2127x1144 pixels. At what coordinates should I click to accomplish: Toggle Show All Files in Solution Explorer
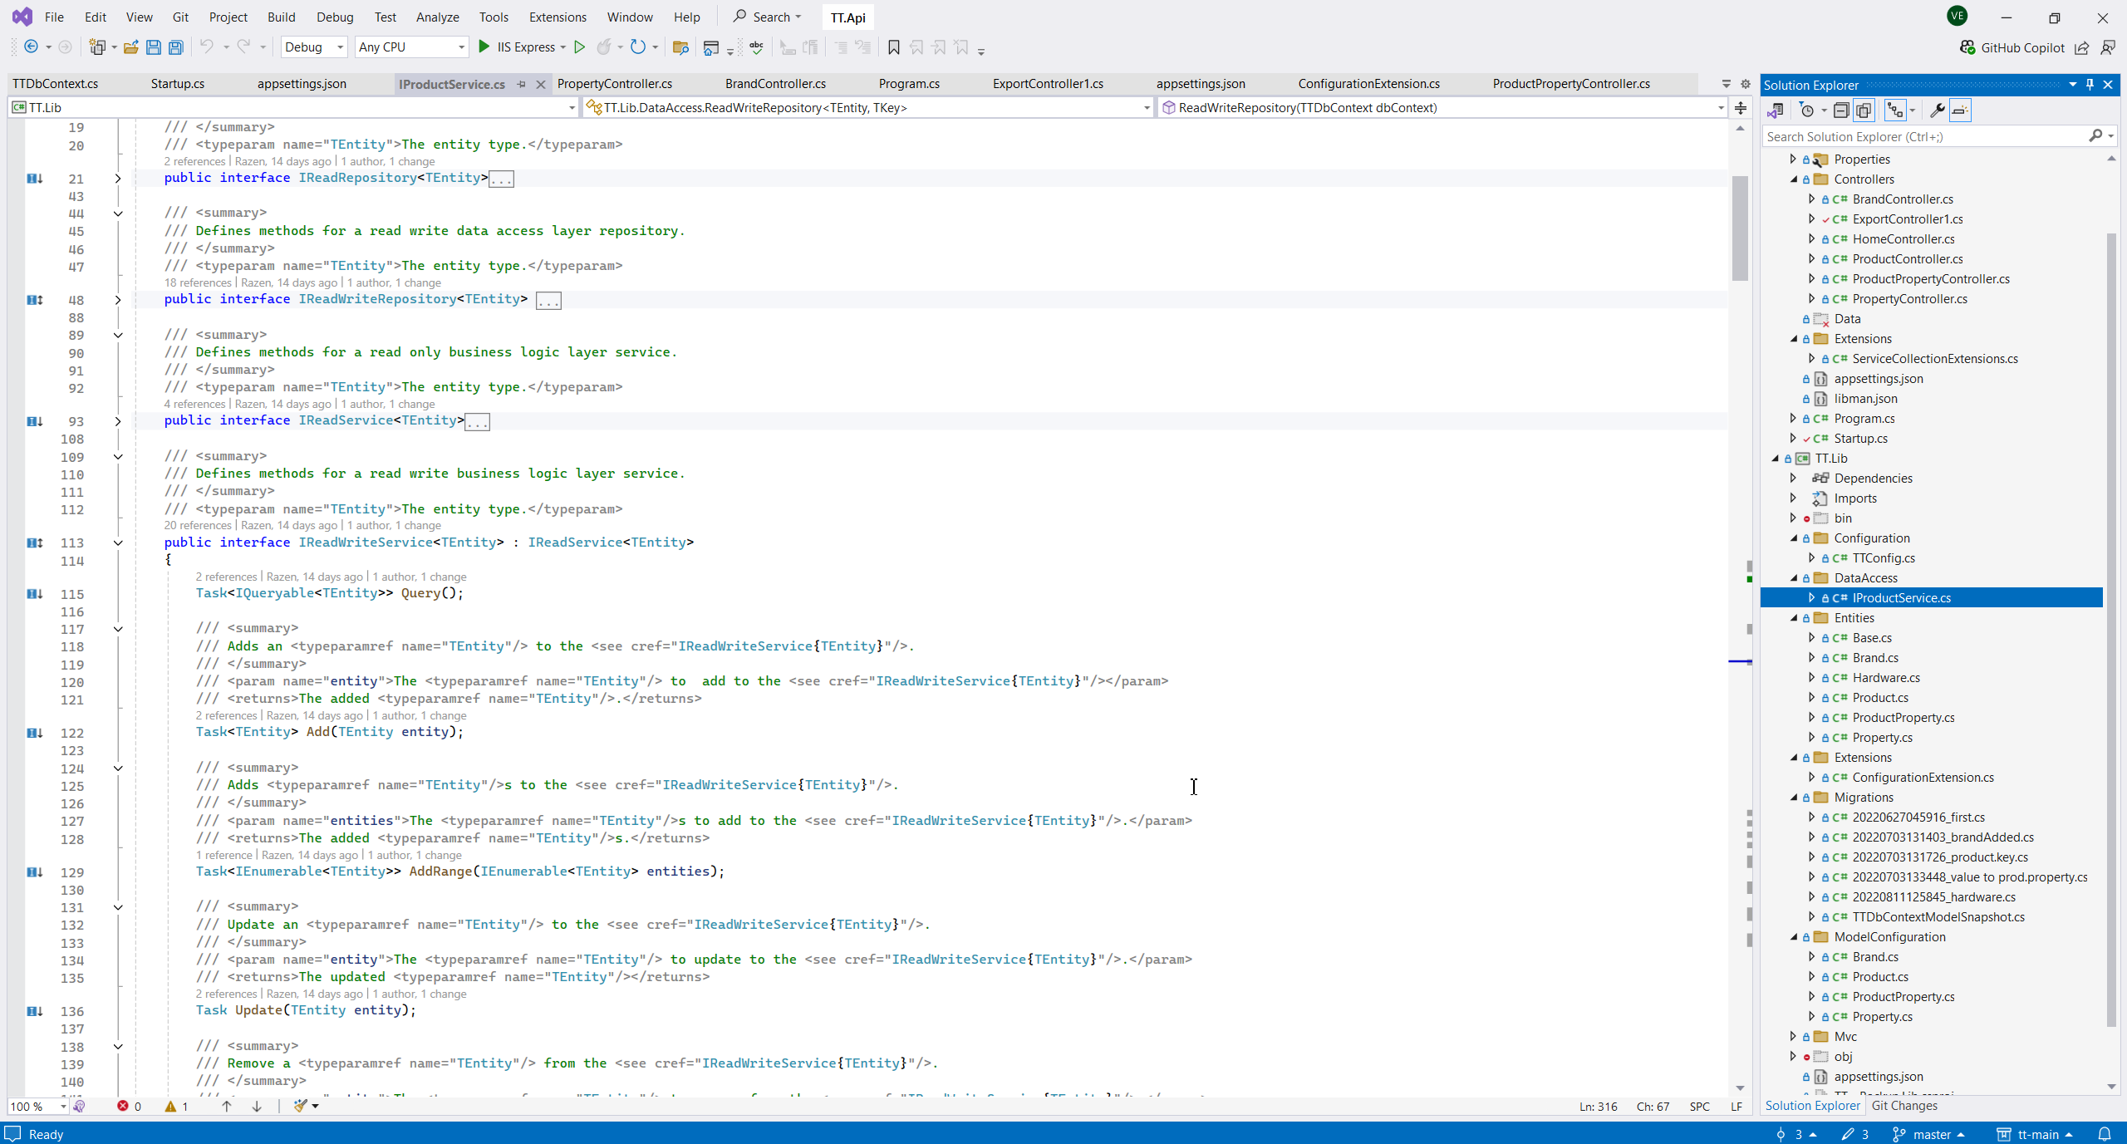1864,110
